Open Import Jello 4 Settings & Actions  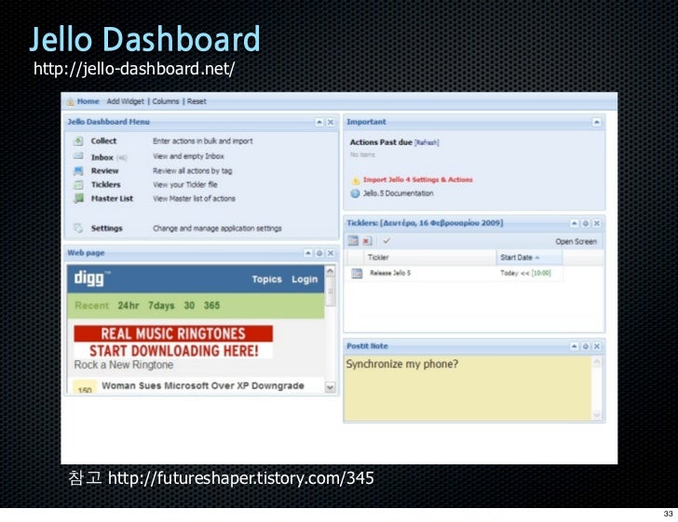417,180
